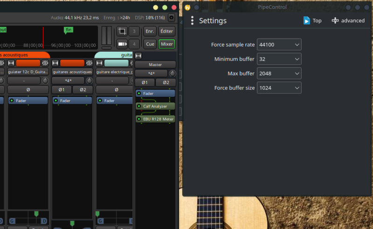
Task: Open the Cue view
Action: [x=150, y=44]
